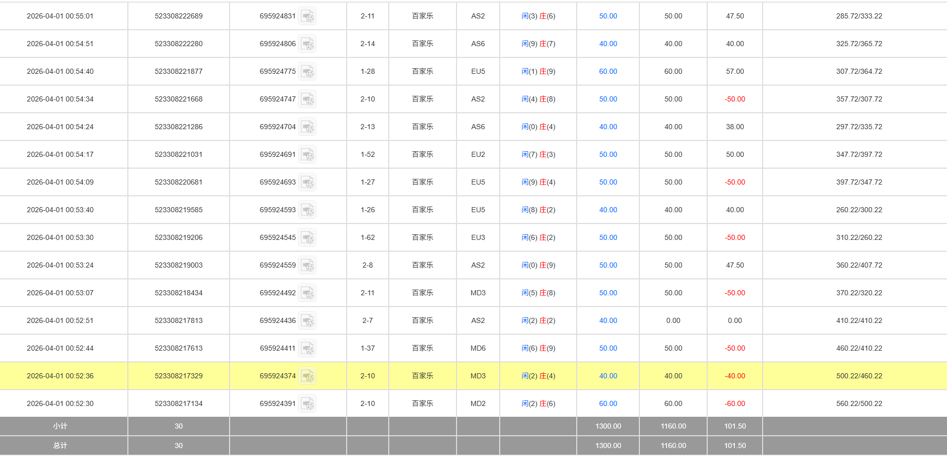947x467 pixels.
Task: Click replay icon next to 695924704
Action: tap(307, 127)
